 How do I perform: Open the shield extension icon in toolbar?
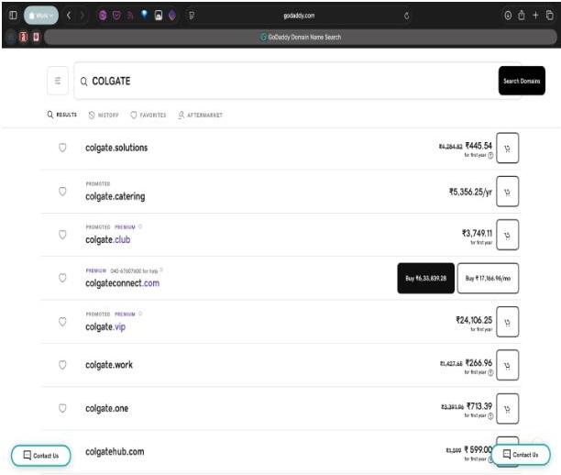tap(116, 16)
